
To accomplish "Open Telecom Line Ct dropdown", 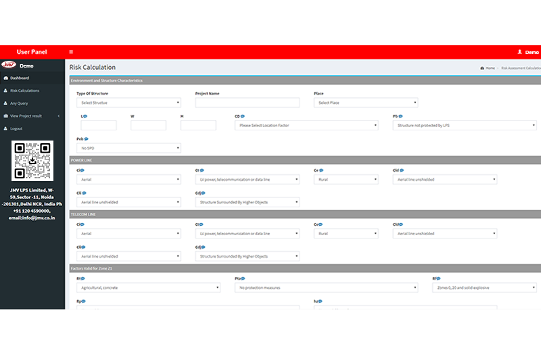I will [x=248, y=234].
